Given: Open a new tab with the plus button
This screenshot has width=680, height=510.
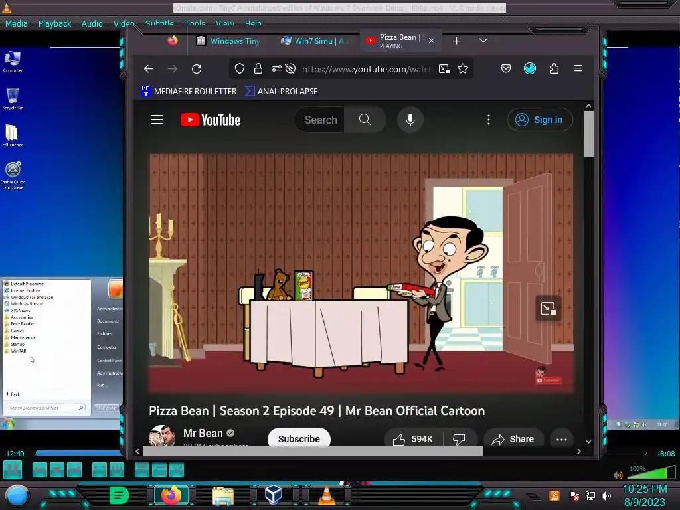Looking at the screenshot, I should [457, 41].
